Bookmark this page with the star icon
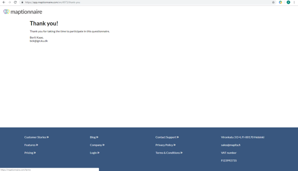 pos(273,2)
